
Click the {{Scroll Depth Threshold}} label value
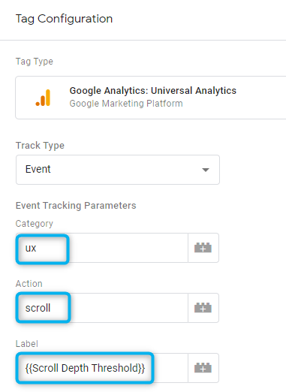tap(85, 368)
